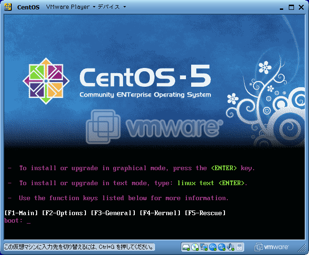Click the [F2-Options] text

(x=64, y=213)
